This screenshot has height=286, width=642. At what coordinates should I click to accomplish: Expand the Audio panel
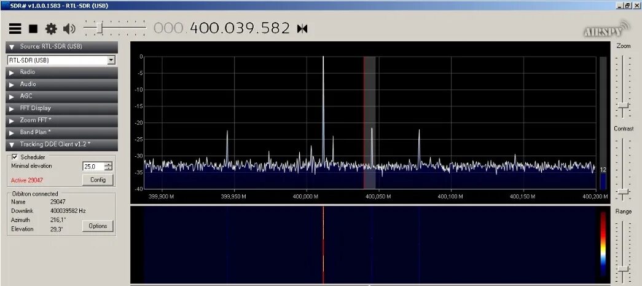pos(62,84)
